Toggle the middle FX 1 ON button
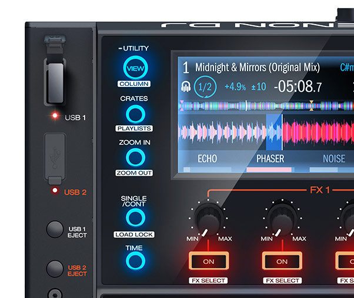 tap(282, 262)
